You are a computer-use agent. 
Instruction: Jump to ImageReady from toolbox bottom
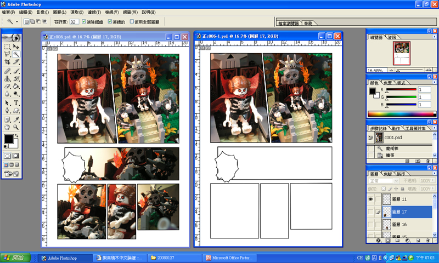click(x=12, y=174)
